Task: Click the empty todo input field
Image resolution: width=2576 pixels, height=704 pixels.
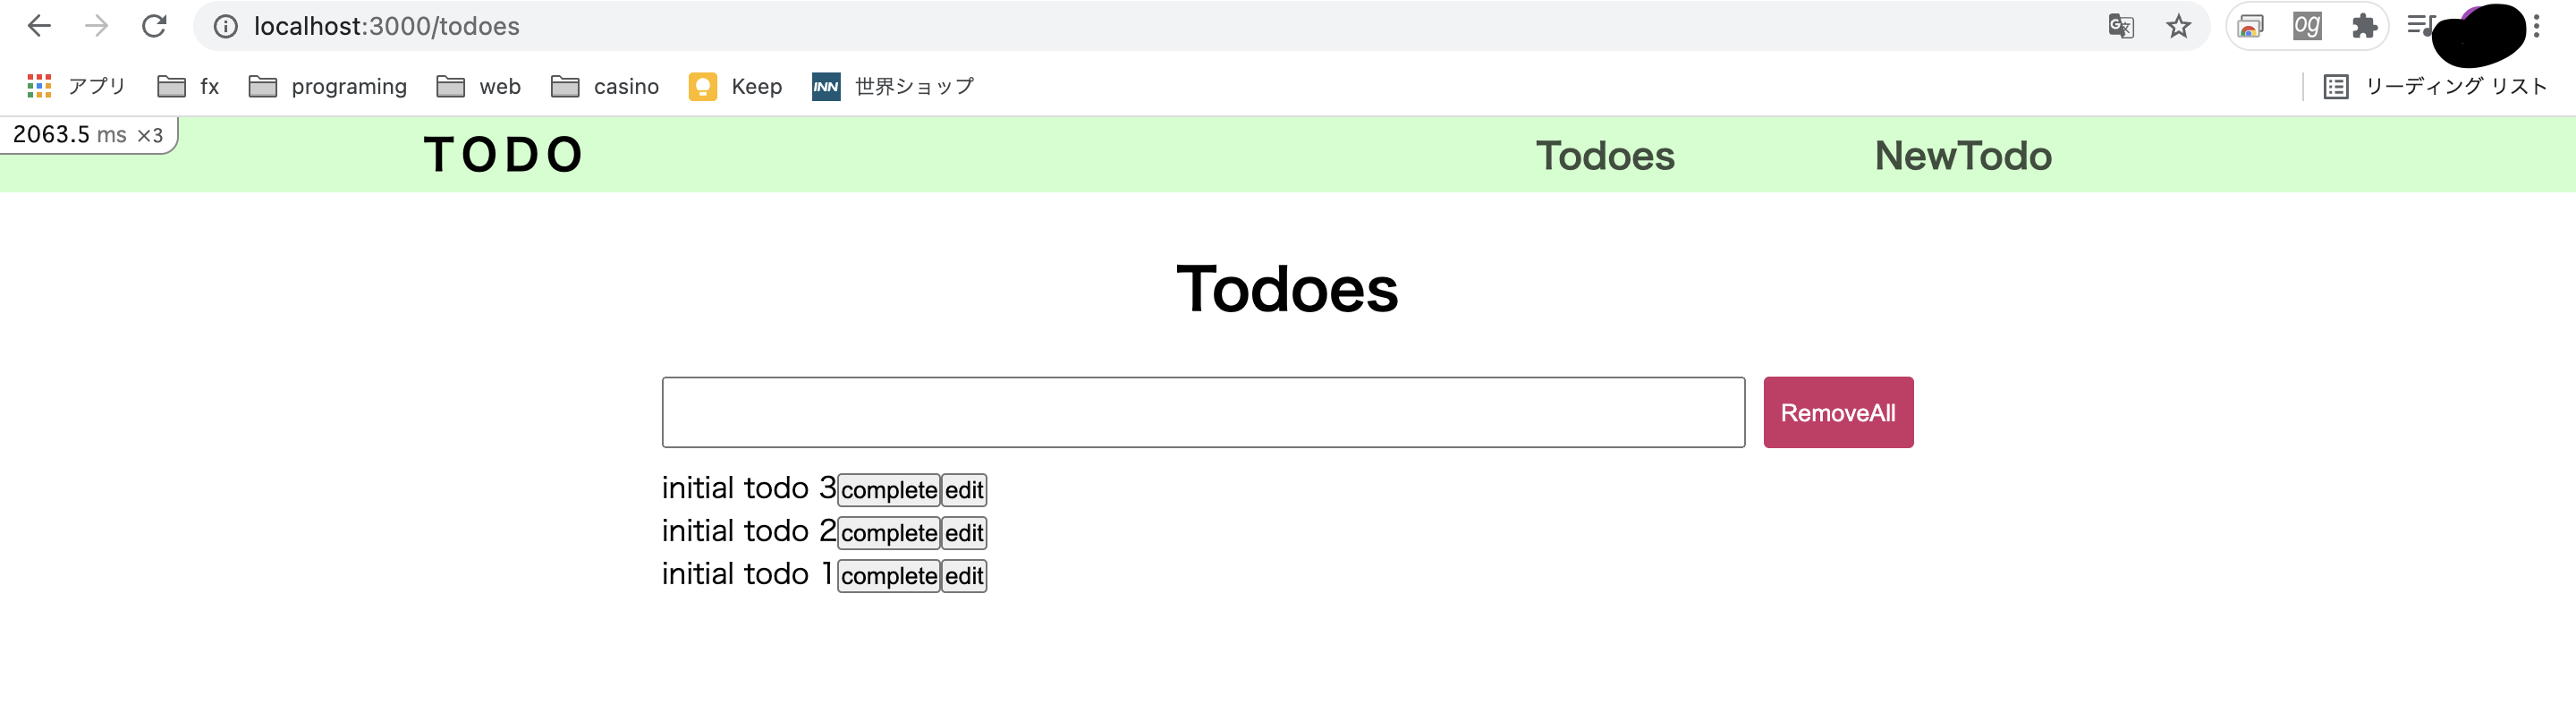Action: coord(1200,411)
